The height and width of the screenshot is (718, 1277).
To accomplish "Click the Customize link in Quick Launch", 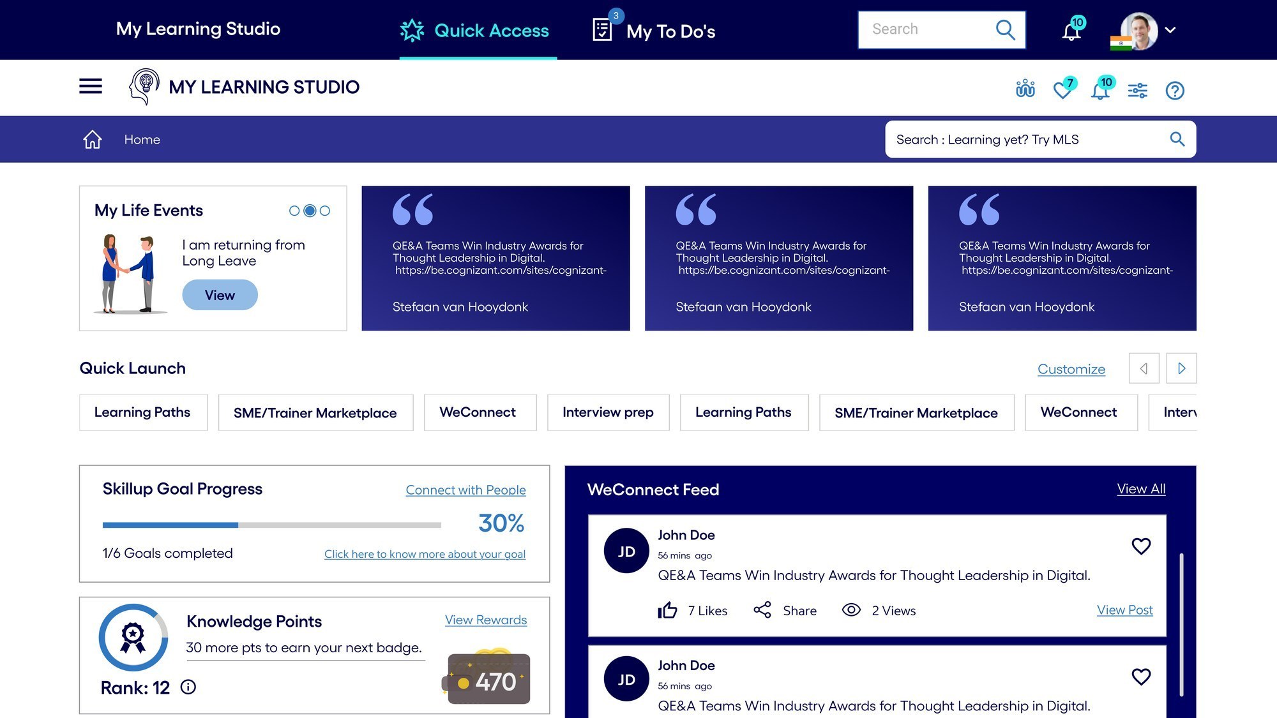I will click(x=1071, y=369).
